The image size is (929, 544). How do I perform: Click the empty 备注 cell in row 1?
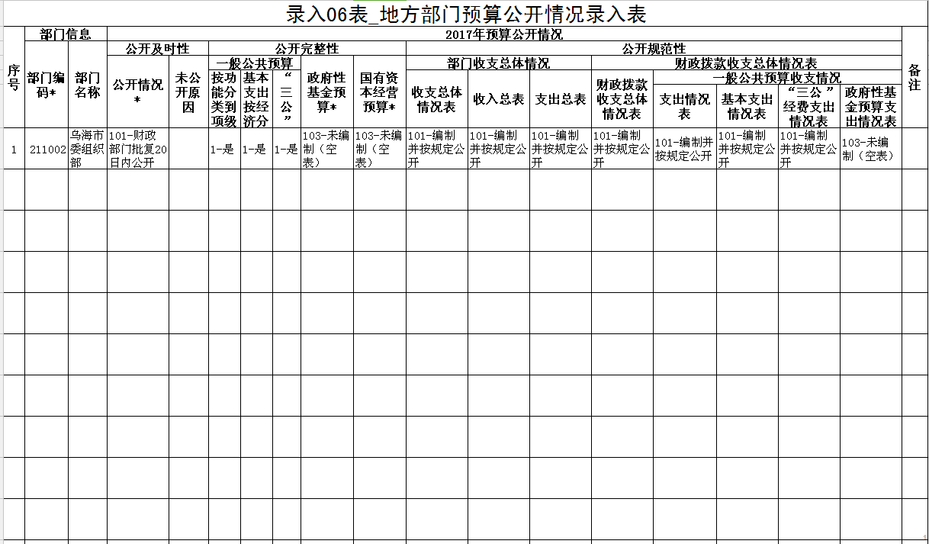(x=915, y=149)
